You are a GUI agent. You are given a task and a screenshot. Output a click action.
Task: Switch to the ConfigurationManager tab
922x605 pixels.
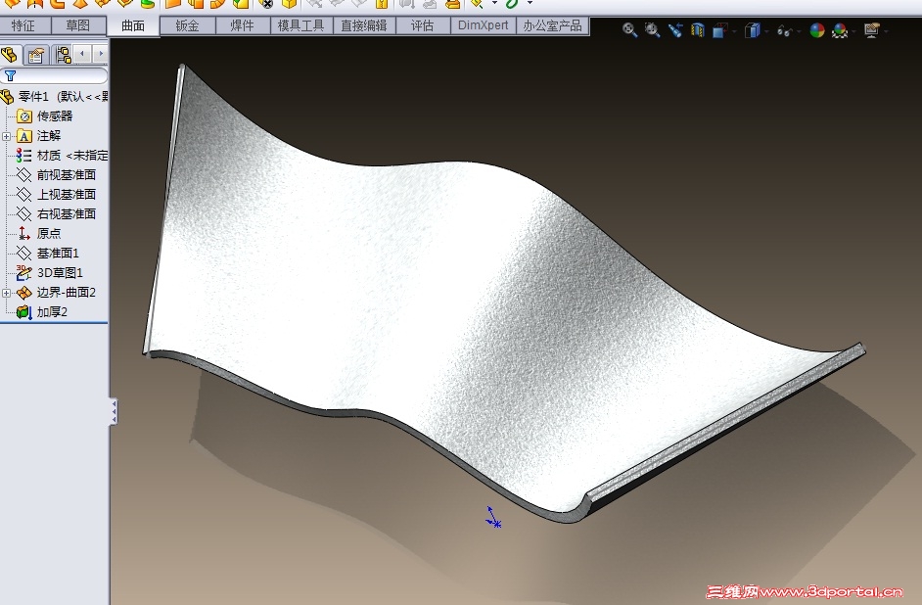point(63,55)
